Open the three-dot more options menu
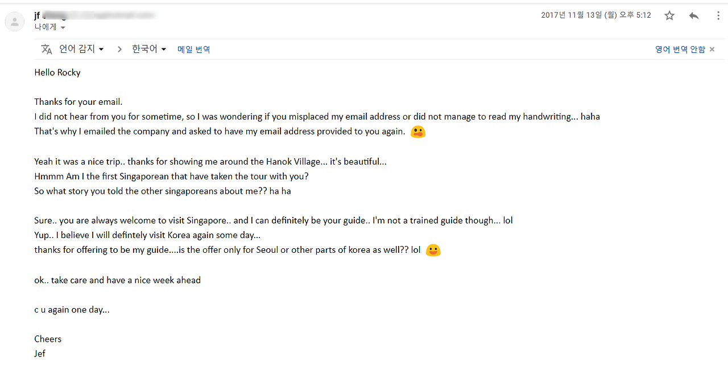This screenshot has width=728, height=365. [718, 15]
